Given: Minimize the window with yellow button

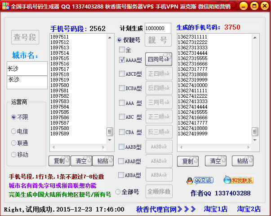Looking at the screenshot, I should point(243,6).
